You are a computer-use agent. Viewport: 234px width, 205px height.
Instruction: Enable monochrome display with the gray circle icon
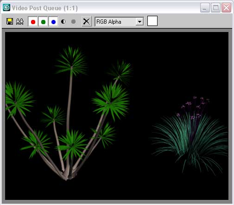point(74,21)
